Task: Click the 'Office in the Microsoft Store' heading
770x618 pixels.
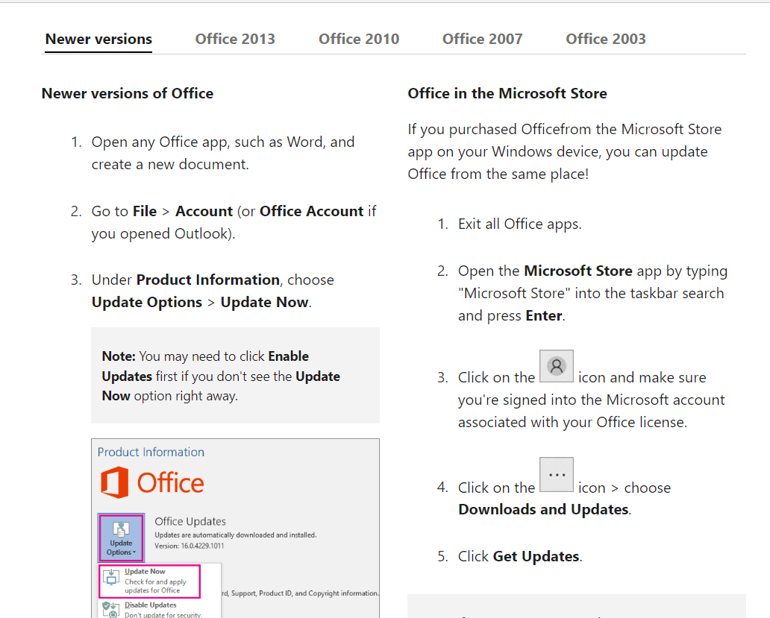Action: pyautogui.click(x=507, y=93)
